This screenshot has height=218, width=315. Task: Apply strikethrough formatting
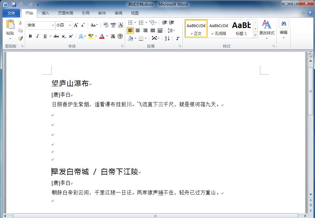(56, 36)
